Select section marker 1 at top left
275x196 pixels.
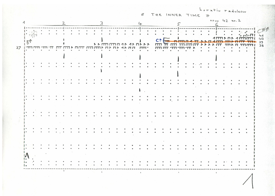click(x=24, y=23)
